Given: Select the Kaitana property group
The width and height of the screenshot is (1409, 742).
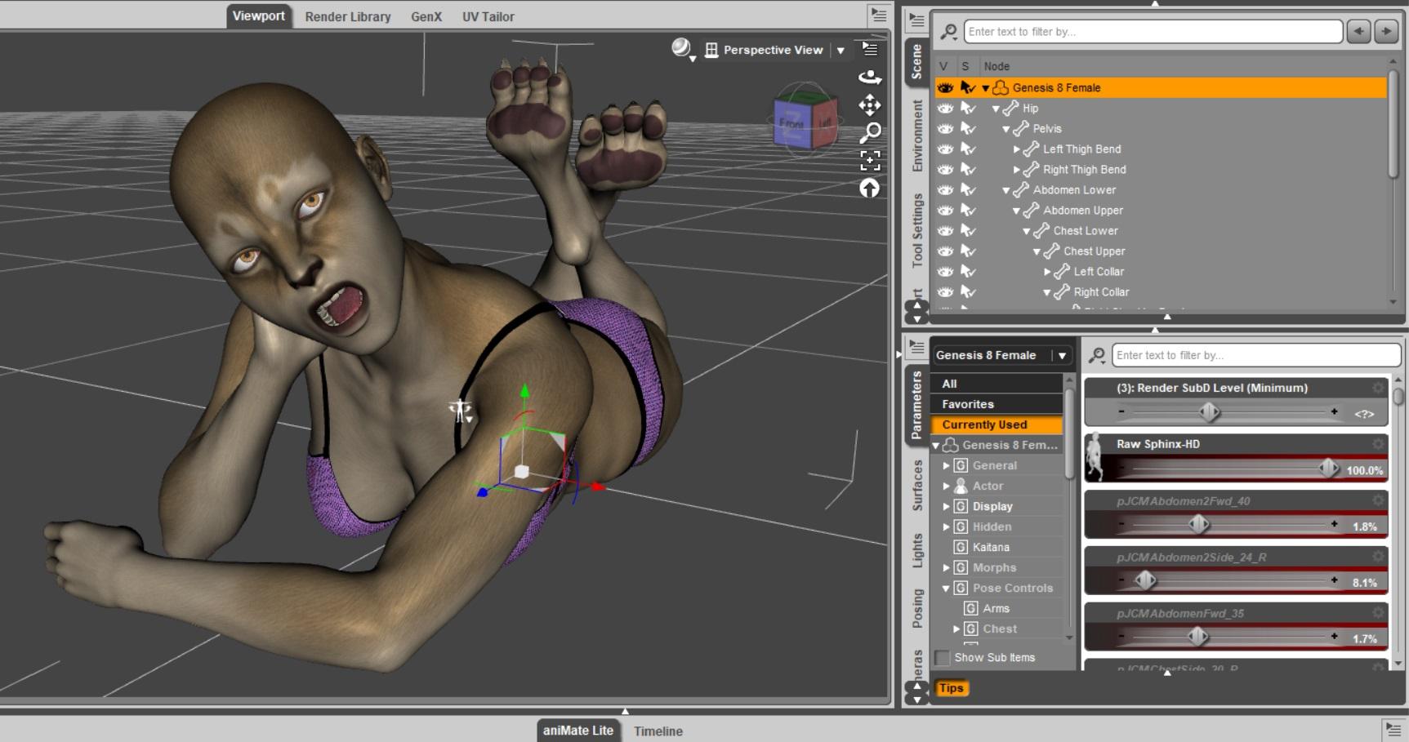Looking at the screenshot, I should tap(991, 547).
